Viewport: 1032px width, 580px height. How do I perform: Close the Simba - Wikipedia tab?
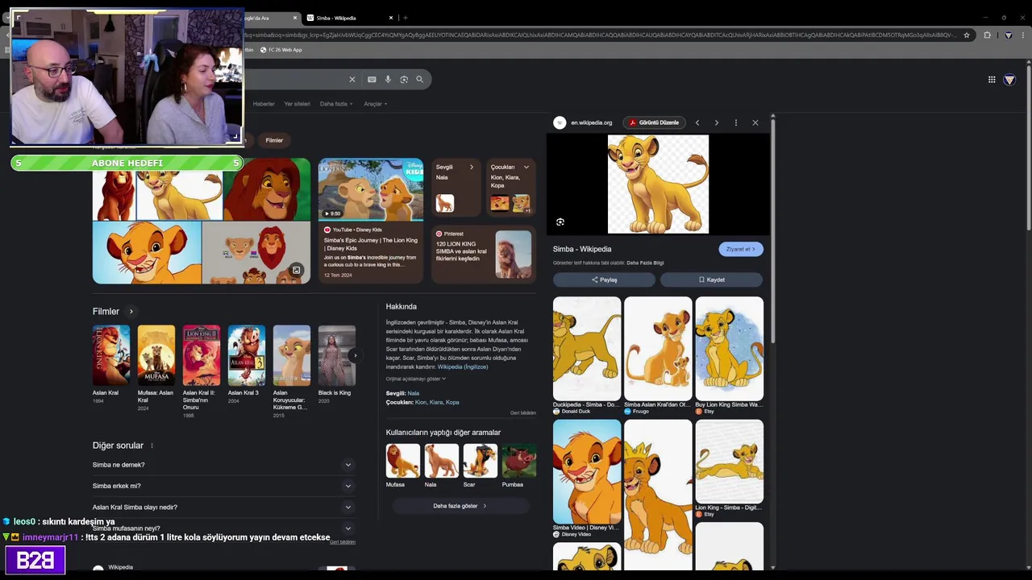pos(391,18)
